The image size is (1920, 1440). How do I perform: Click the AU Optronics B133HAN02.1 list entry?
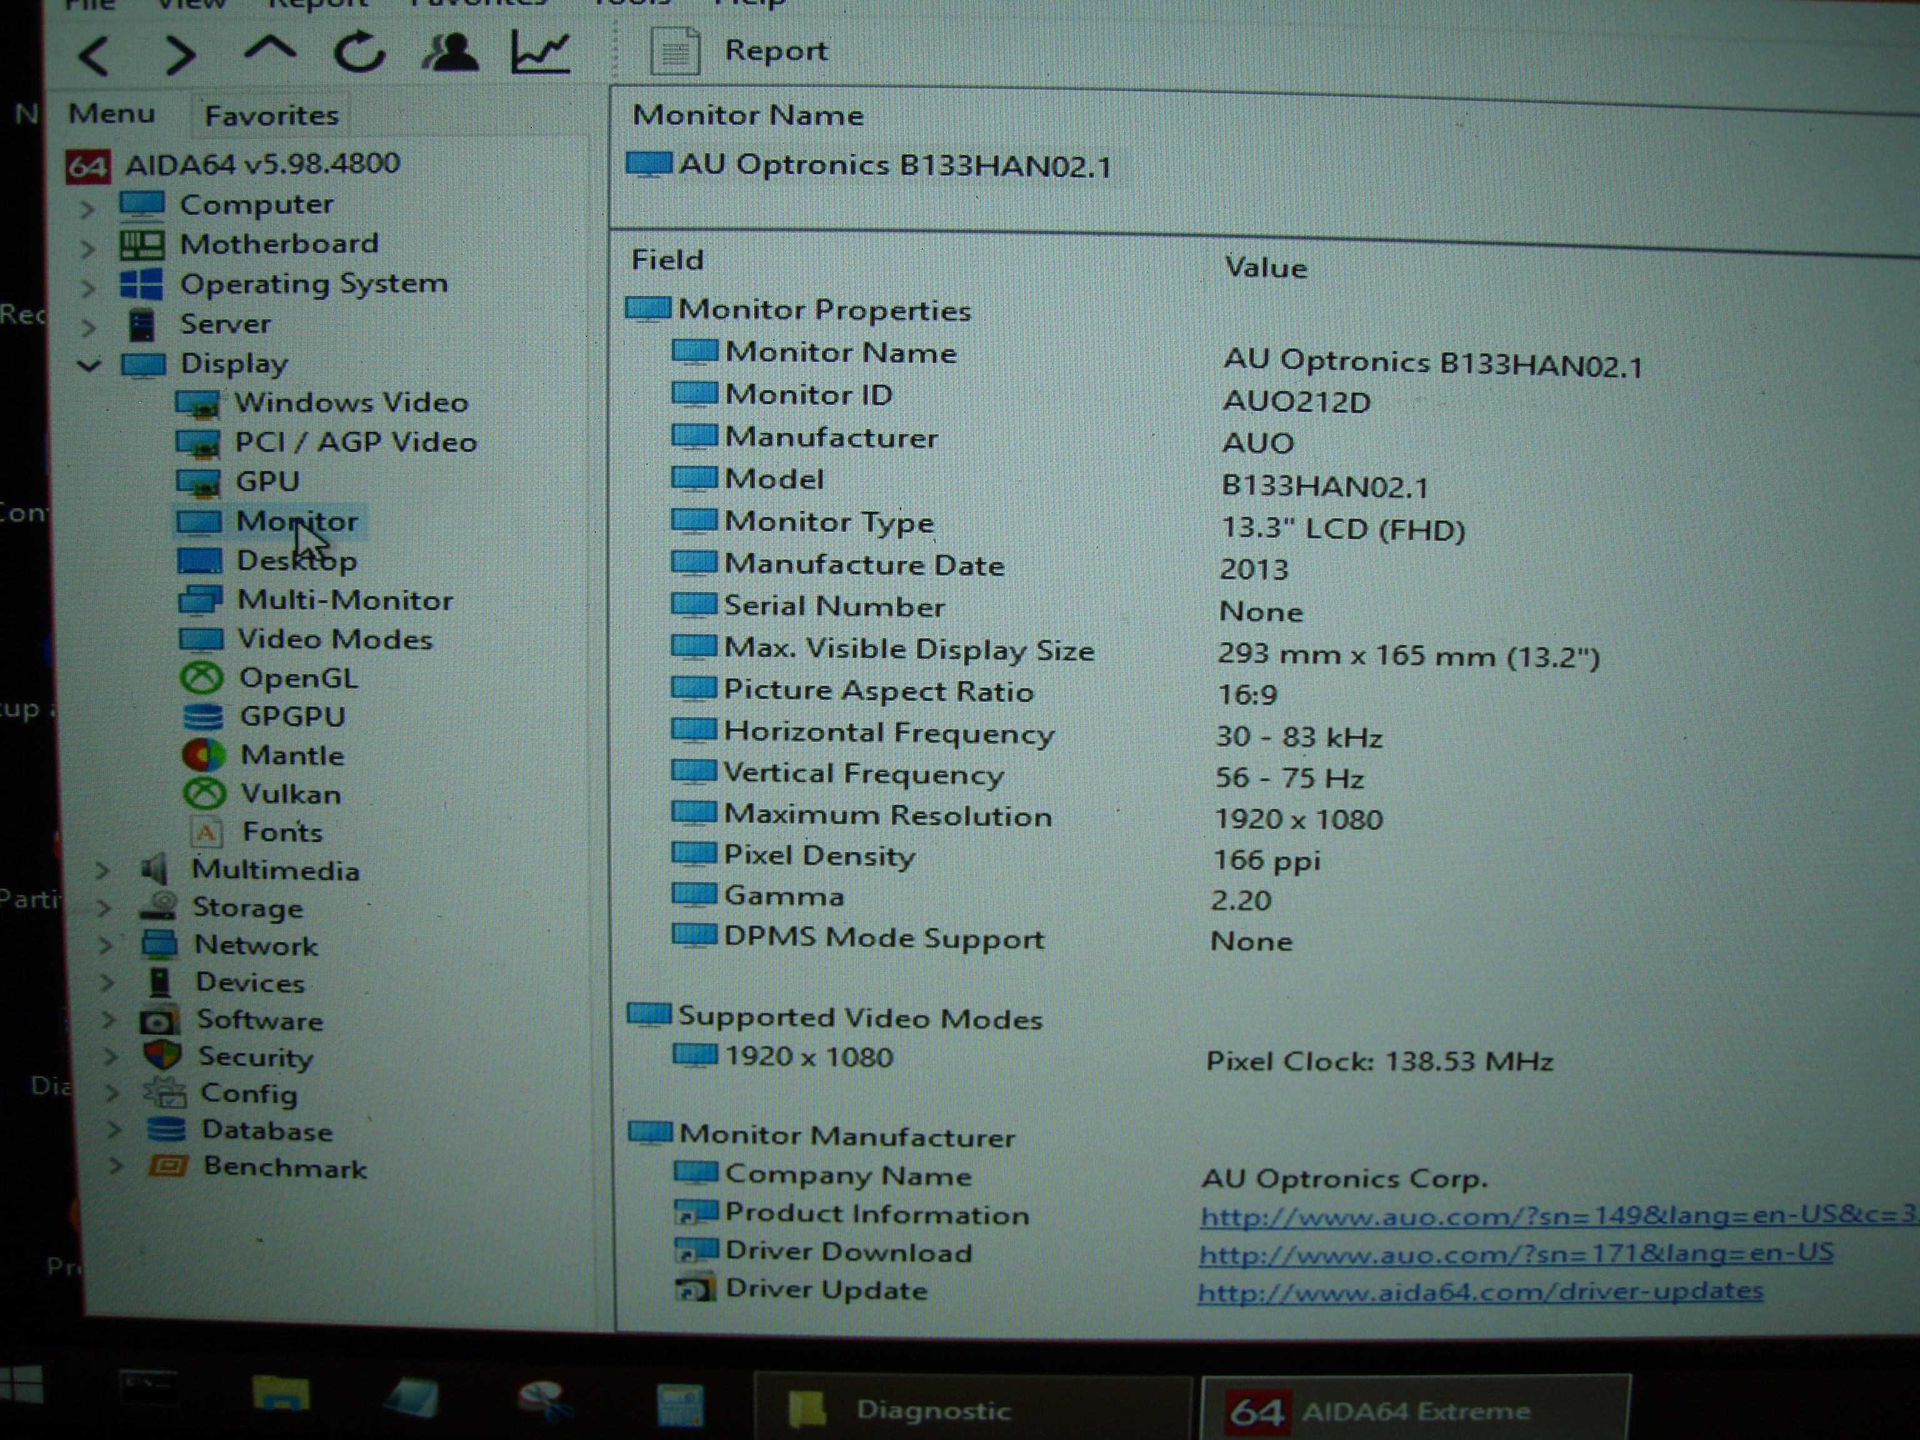870,165
